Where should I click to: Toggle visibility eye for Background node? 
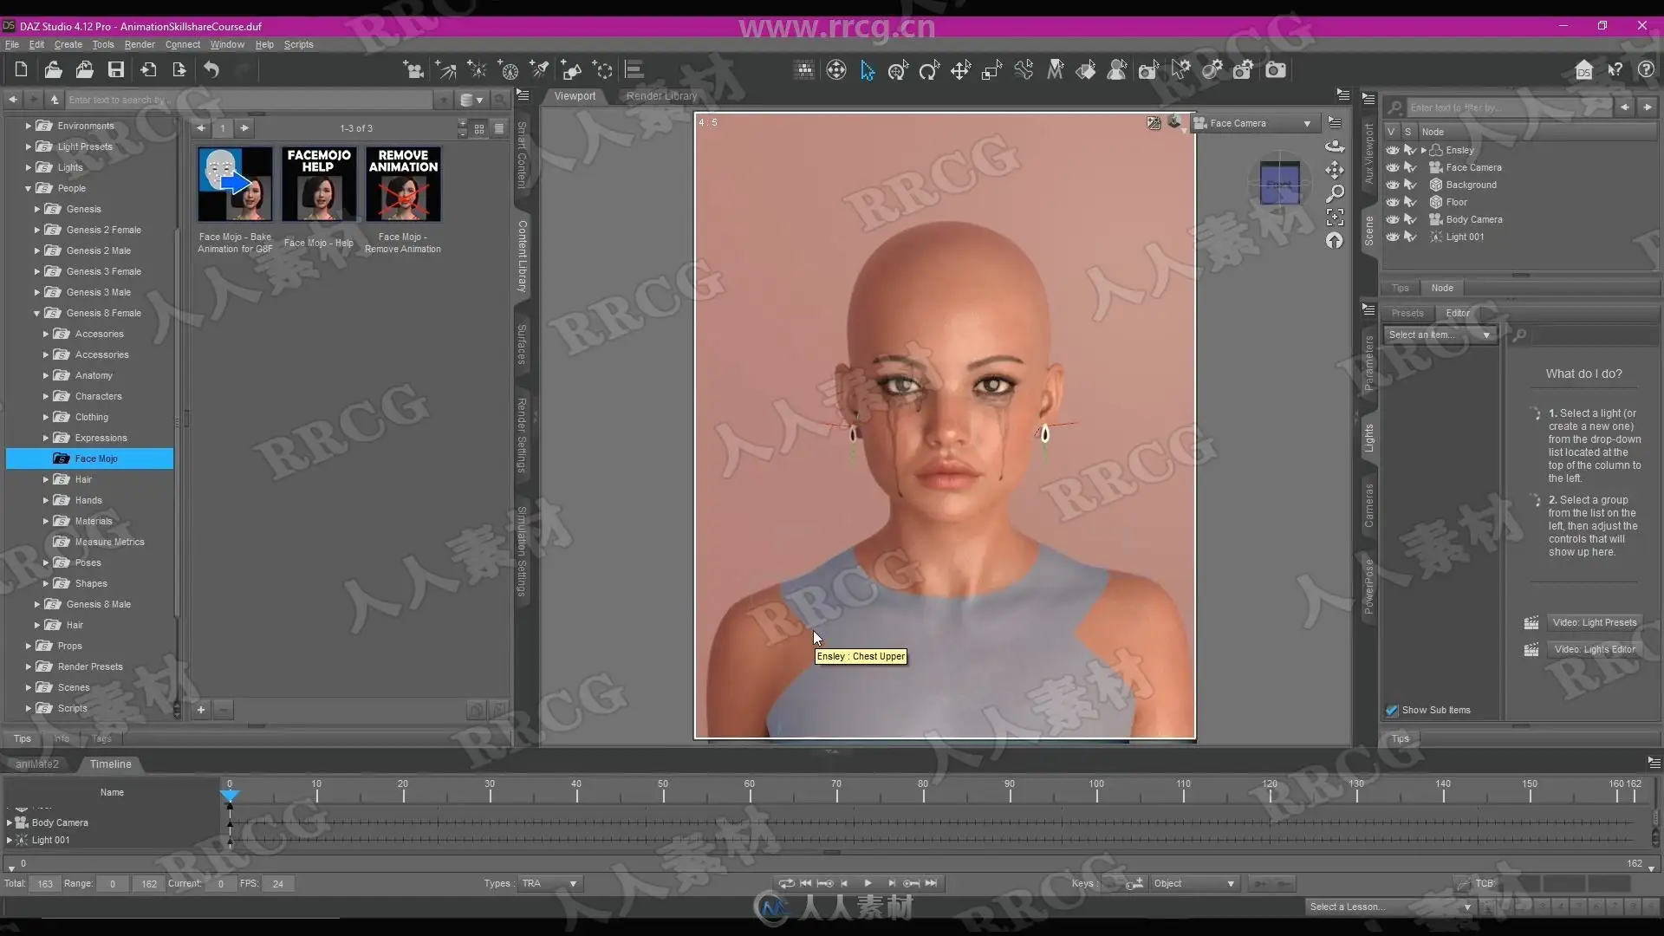pyautogui.click(x=1392, y=185)
